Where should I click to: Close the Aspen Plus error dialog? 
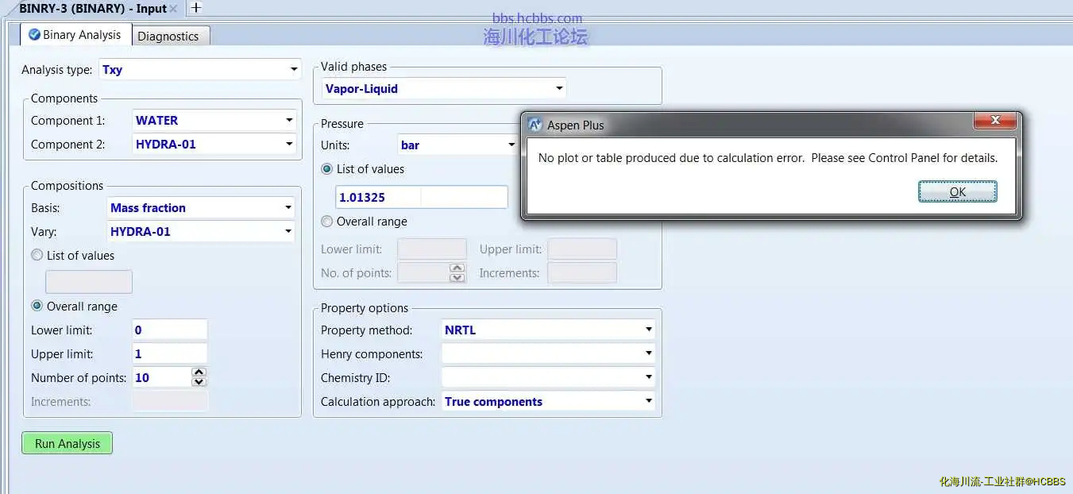[x=995, y=121]
